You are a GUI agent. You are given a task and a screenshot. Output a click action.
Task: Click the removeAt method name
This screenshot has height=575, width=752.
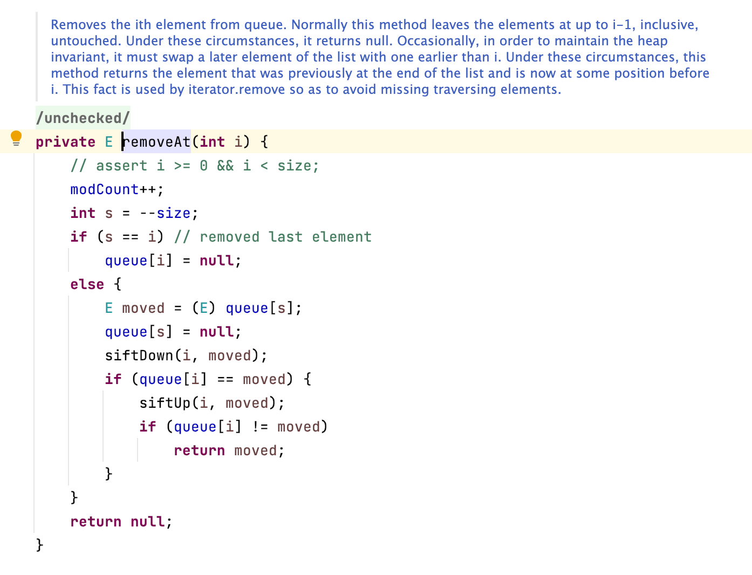click(x=157, y=142)
